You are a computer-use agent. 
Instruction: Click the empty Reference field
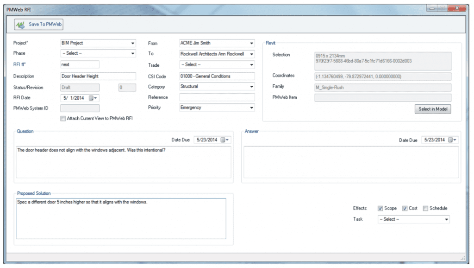tap(217, 97)
